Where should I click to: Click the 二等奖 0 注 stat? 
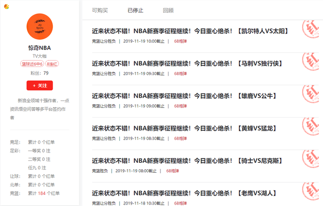pyautogui.click(x=39, y=159)
